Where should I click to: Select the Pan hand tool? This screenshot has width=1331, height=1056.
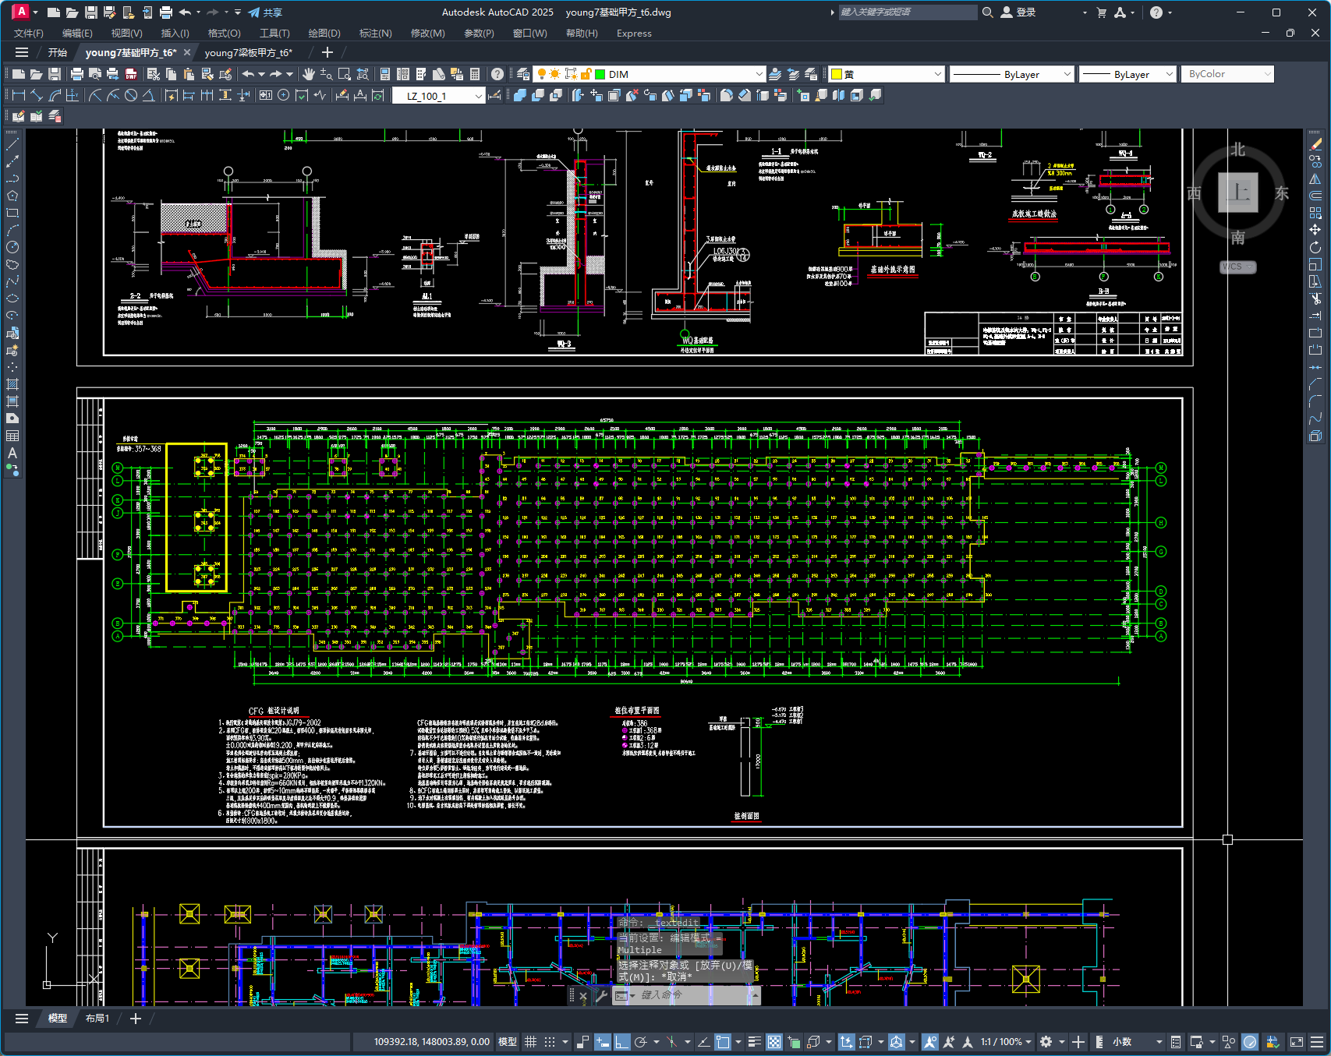[309, 74]
